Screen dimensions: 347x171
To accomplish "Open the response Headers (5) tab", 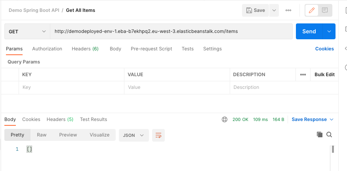I will point(60,119).
